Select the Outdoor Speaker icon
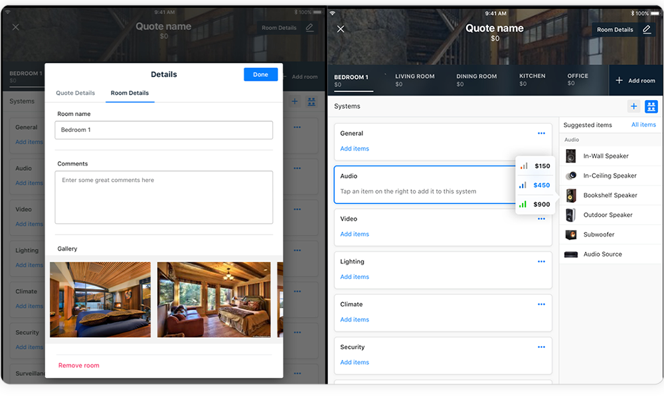Viewport: 664px width, 401px height. pyautogui.click(x=571, y=215)
